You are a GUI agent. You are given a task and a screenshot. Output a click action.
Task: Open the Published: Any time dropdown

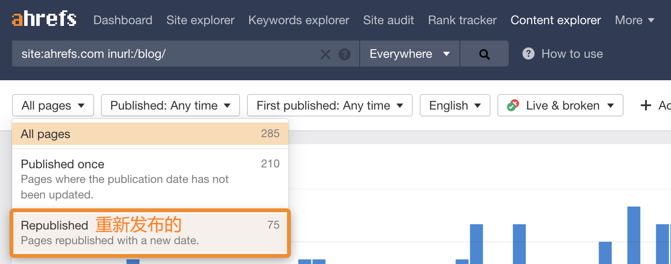170,105
